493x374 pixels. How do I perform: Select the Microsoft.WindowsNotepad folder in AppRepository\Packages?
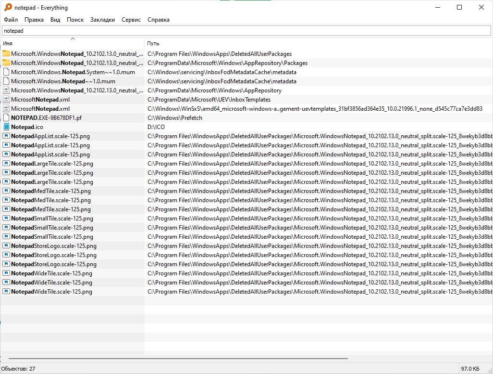pos(77,63)
